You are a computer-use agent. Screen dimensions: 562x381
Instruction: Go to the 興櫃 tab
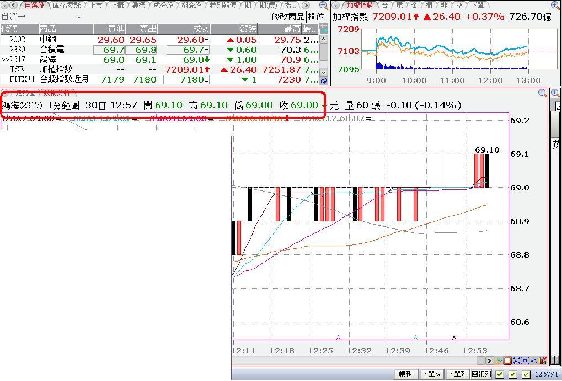pos(139,5)
